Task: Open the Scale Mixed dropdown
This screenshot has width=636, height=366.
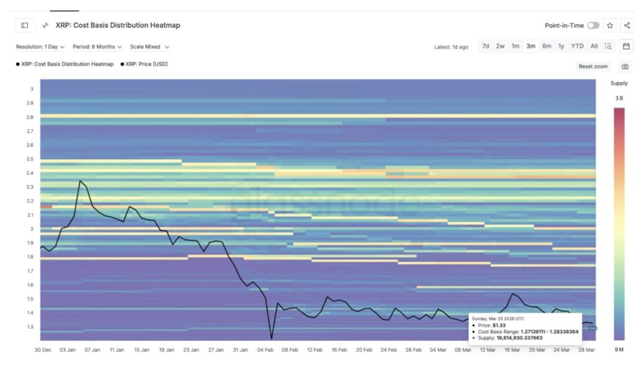Action: click(149, 47)
